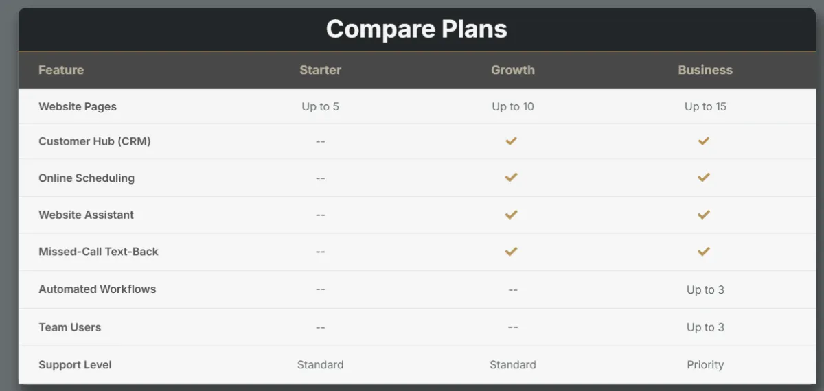This screenshot has width=824, height=391.
Task: Click the Growth checkmark for Website Assistant
Action: [511, 215]
